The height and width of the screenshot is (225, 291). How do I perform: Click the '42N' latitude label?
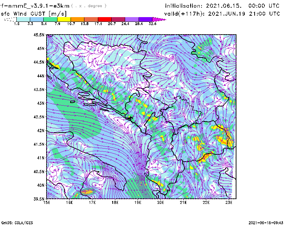click(41, 130)
